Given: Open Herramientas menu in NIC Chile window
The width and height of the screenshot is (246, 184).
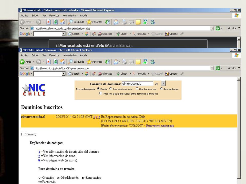Looking at the screenshot, I should pos(69,55).
